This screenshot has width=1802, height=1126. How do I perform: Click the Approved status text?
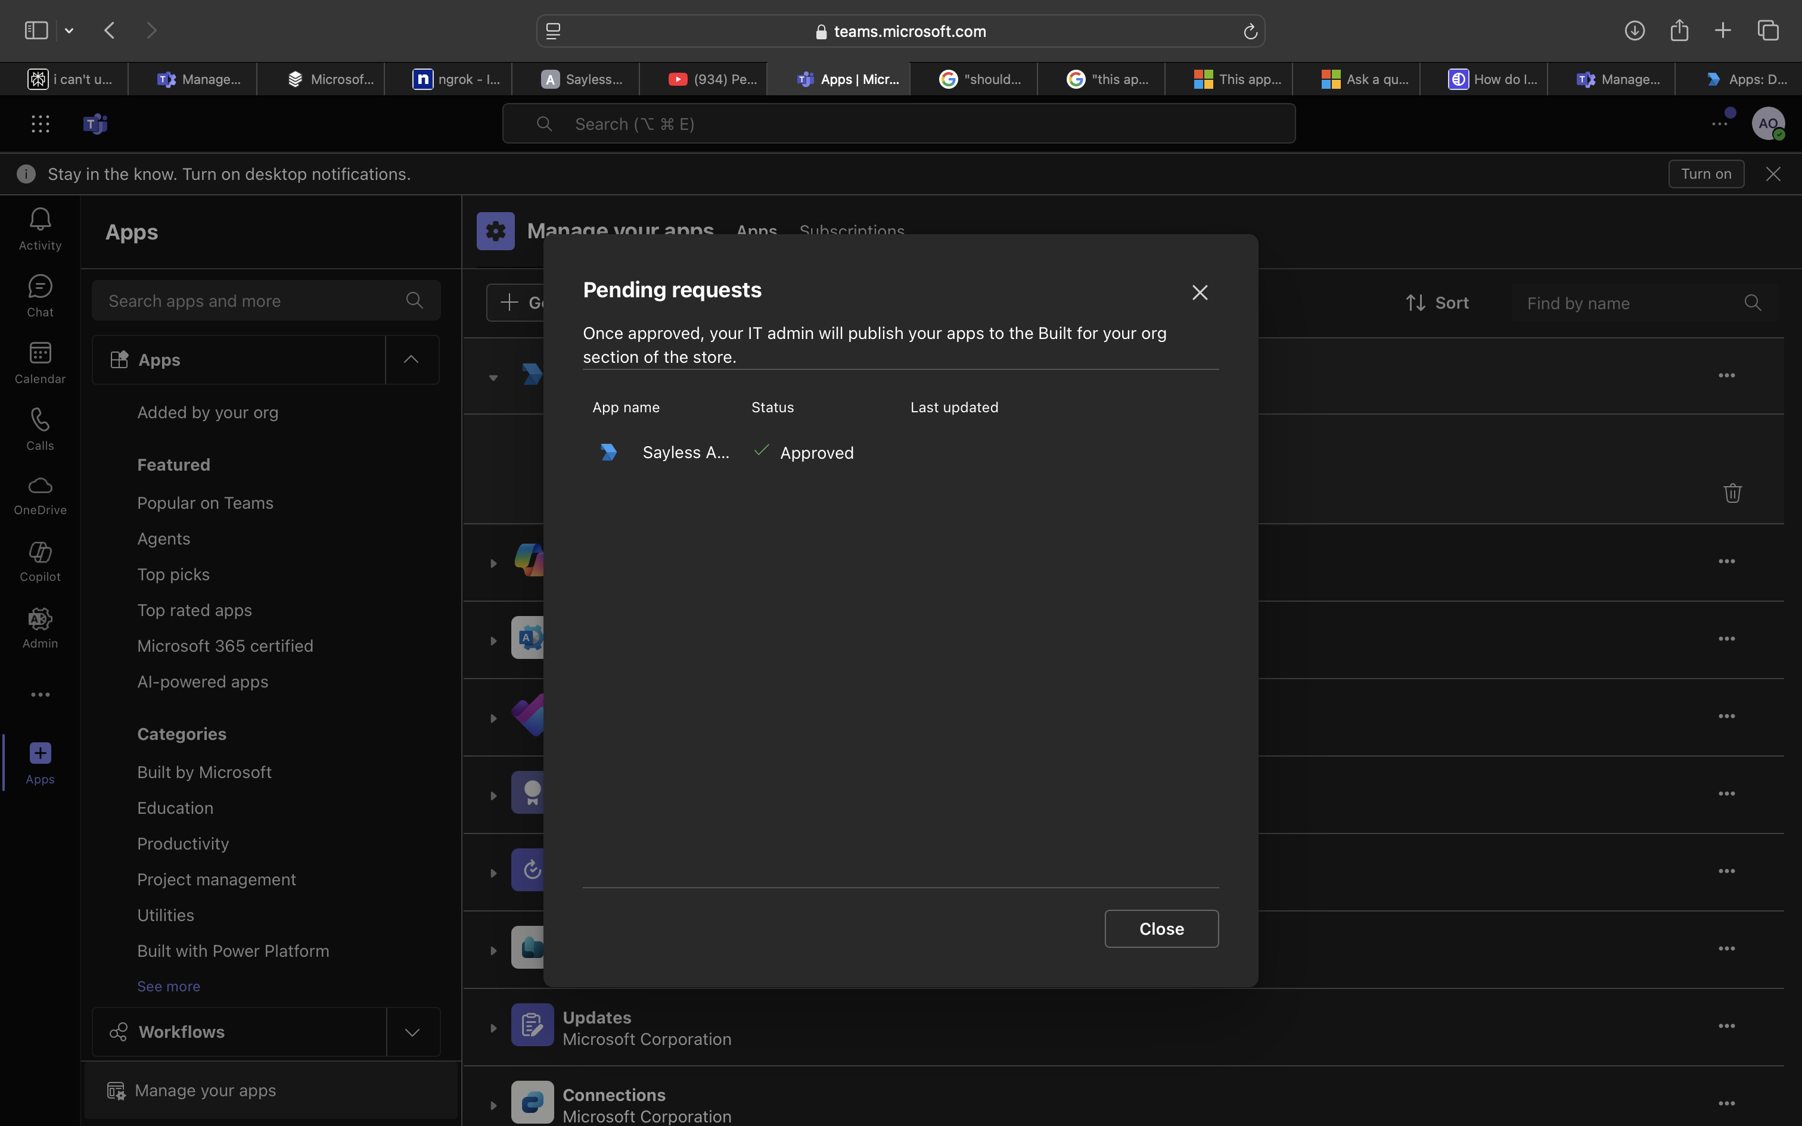click(817, 453)
